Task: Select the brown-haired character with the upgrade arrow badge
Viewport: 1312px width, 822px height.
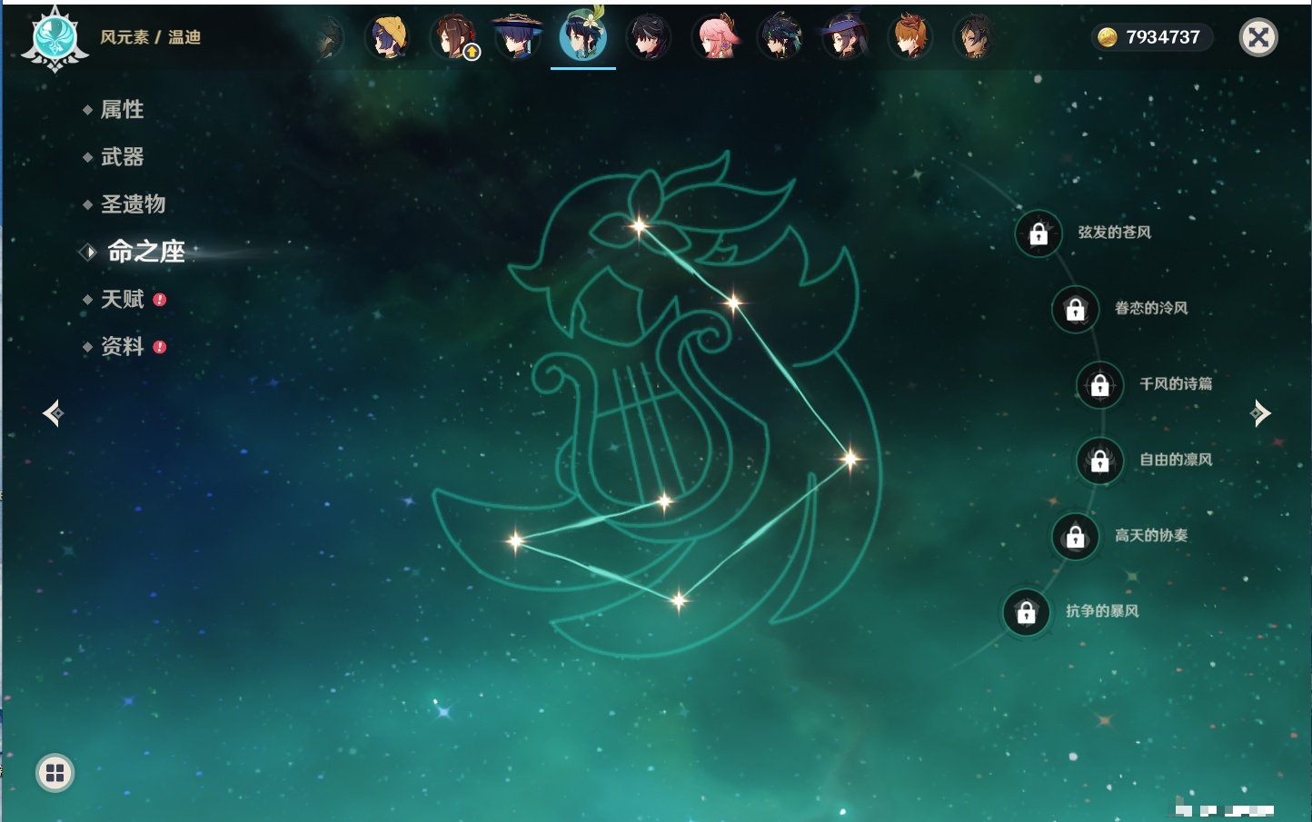Action: point(453,38)
